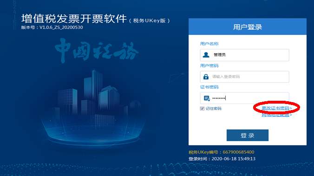Click the version text V1.0.6_ZS_20200530
314x176 pixels.
click(61, 27)
